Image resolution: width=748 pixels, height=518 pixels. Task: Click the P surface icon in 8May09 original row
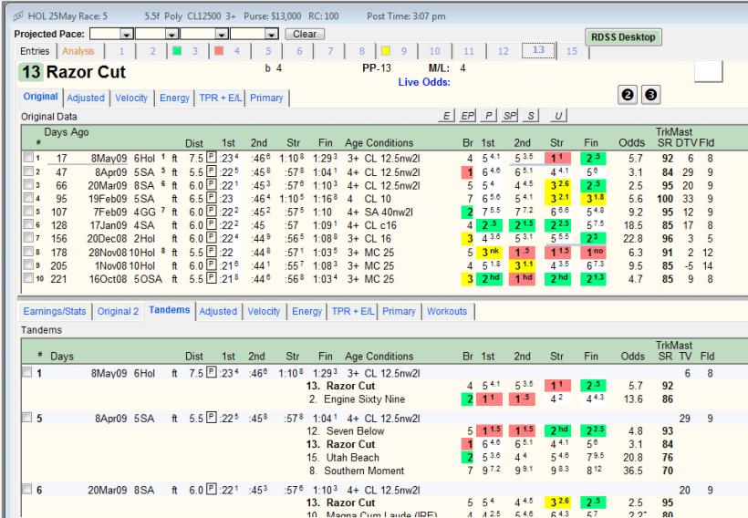pyautogui.click(x=212, y=158)
